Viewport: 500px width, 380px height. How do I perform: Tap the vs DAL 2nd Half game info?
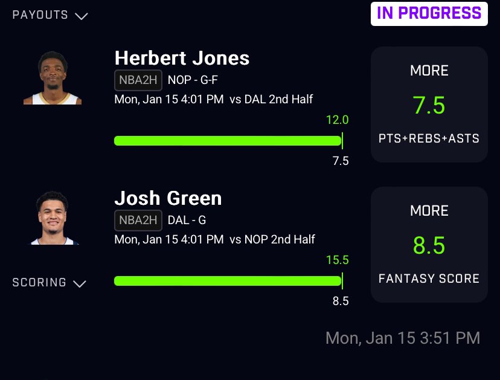271,99
